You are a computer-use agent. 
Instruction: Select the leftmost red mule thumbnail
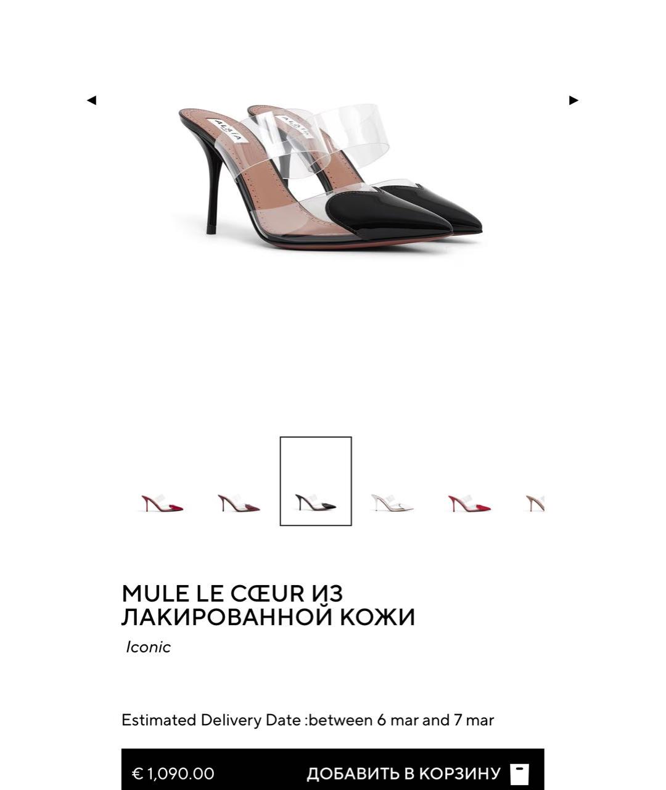[162, 503]
